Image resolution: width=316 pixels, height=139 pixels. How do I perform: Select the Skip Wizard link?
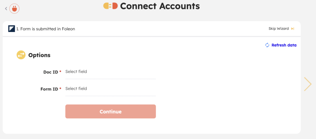(x=279, y=29)
